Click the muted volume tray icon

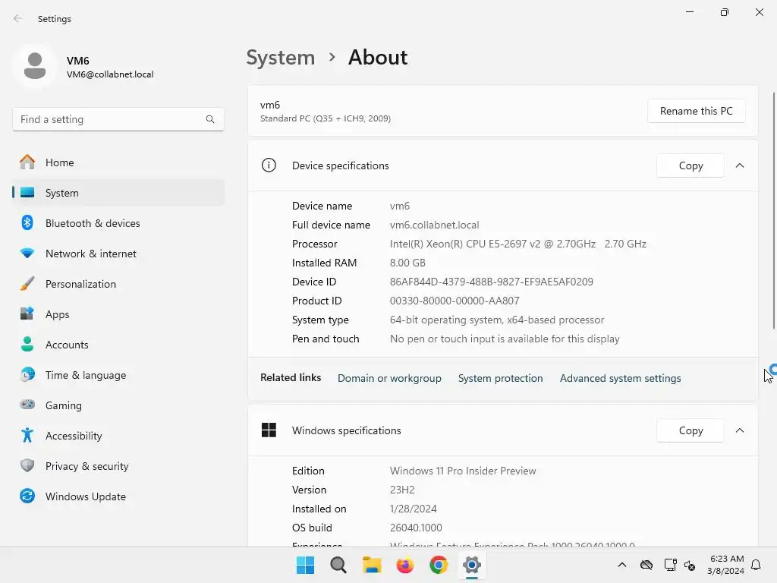690,565
